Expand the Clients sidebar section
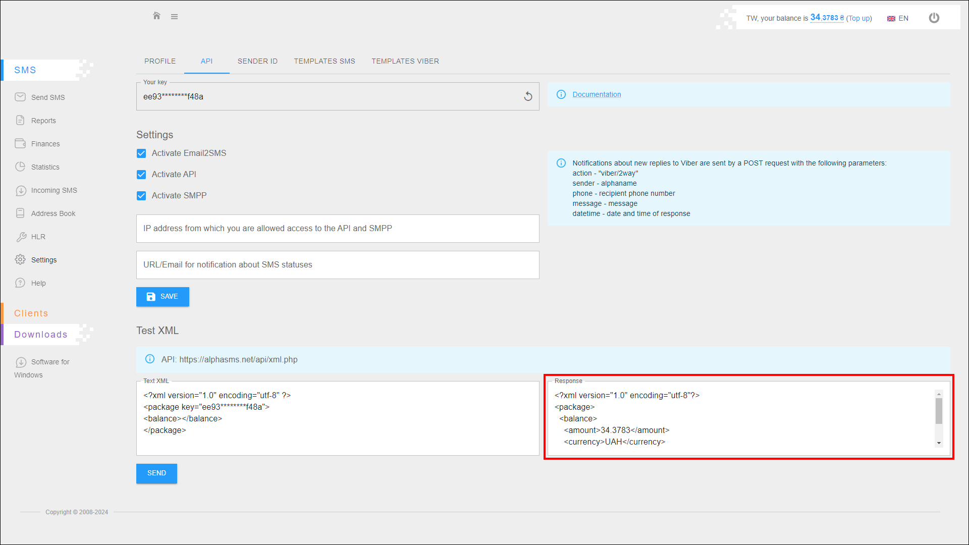The image size is (969, 545). [x=31, y=313]
